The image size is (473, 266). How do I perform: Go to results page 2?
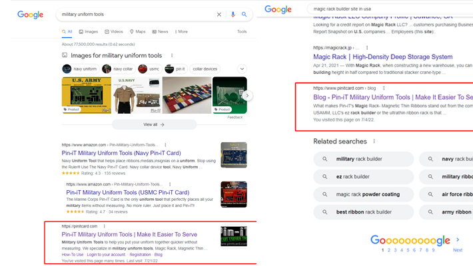tap(389, 250)
